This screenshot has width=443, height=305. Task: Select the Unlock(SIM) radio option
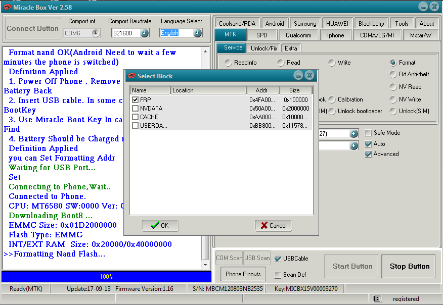pyautogui.click(x=393, y=111)
